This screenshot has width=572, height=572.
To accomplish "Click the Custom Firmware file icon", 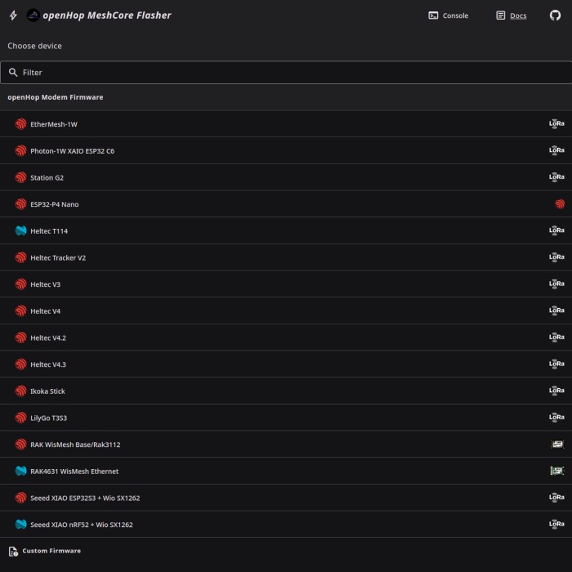I will [x=13, y=551].
